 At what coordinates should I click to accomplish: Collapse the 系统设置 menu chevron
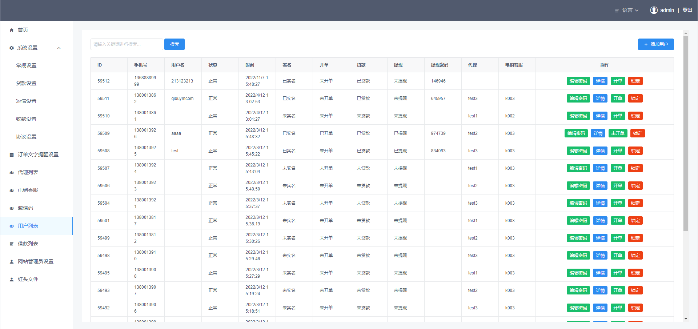pos(59,48)
